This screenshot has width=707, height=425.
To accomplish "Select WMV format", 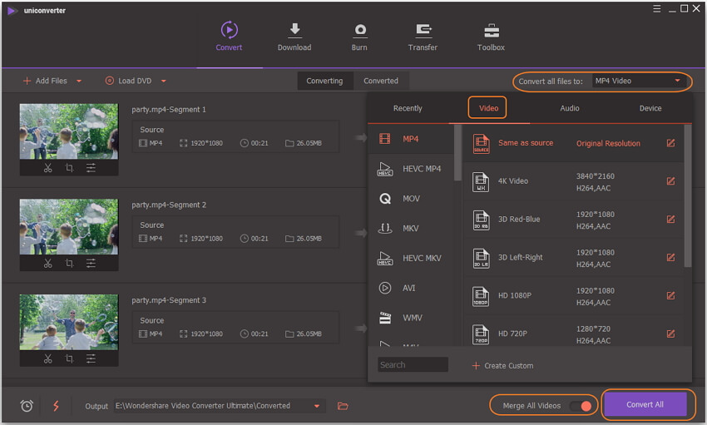I will point(411,317).
